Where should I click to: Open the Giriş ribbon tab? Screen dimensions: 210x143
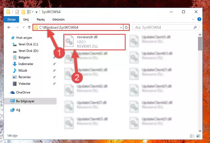point(26,19)
